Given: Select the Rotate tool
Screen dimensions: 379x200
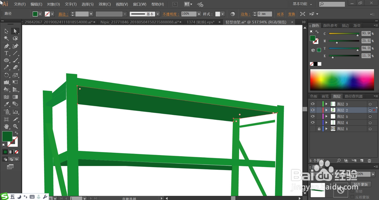Looking at the screenshot, I should point(6,75).
